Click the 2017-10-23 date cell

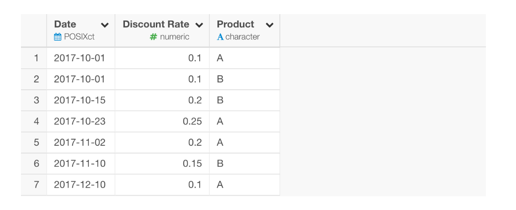coord(79,121)
